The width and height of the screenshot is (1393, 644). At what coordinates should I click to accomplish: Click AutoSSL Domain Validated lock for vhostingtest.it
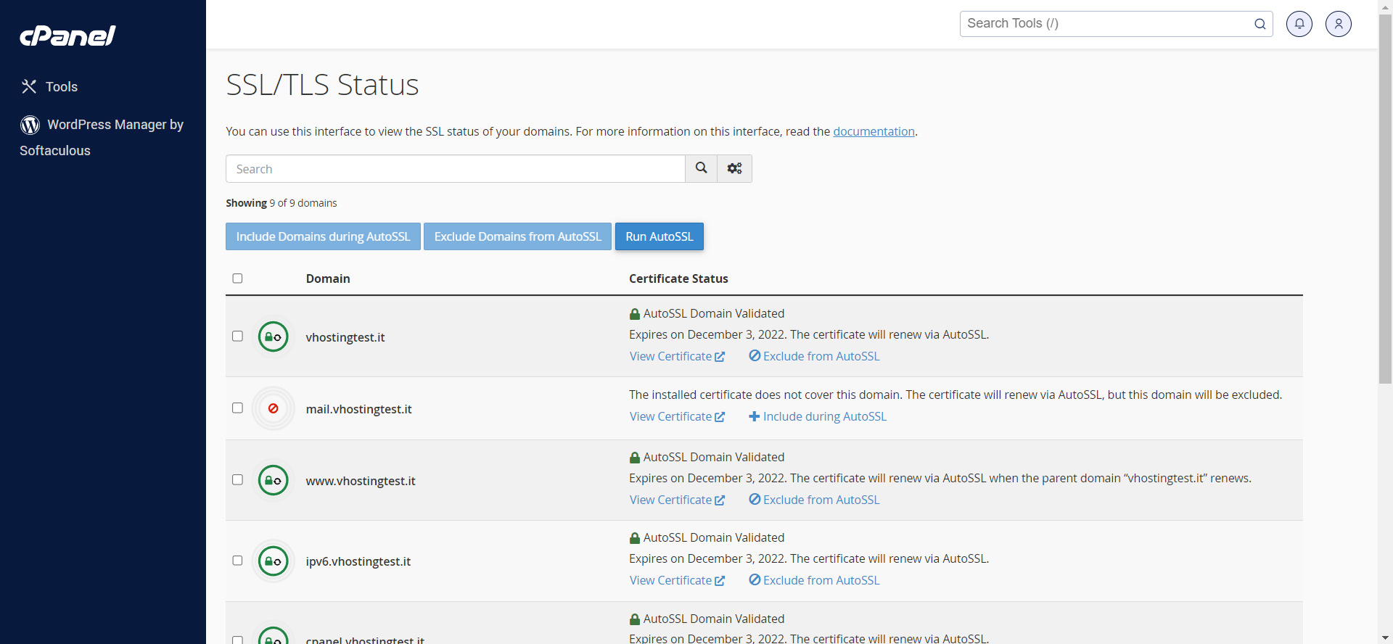pyautogui.click(x=635, y=314)
